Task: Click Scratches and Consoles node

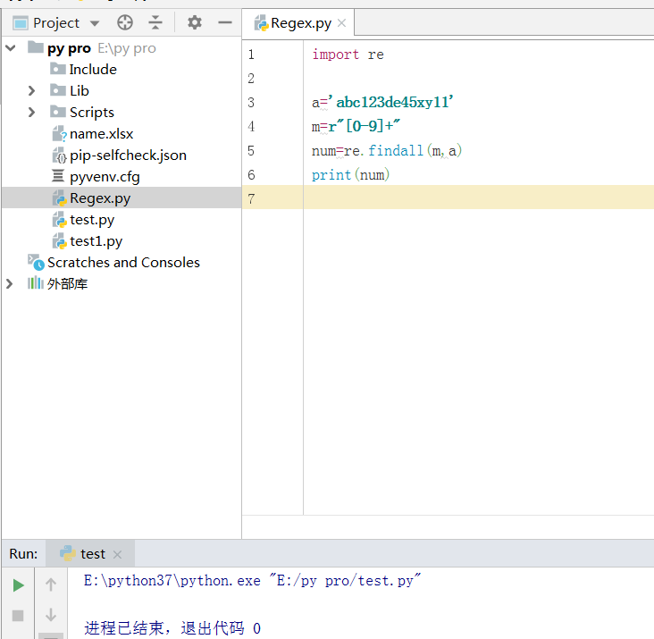Action: click(123, 263)
